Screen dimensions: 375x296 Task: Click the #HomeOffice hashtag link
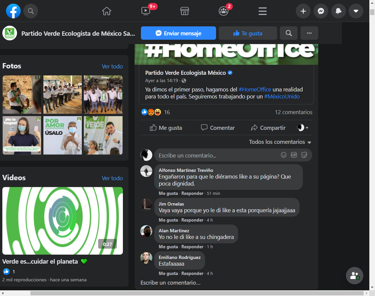255,89
